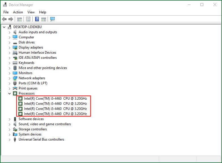
Task: Scan for hardware changes monitor icon
Action: click(52, 19)
